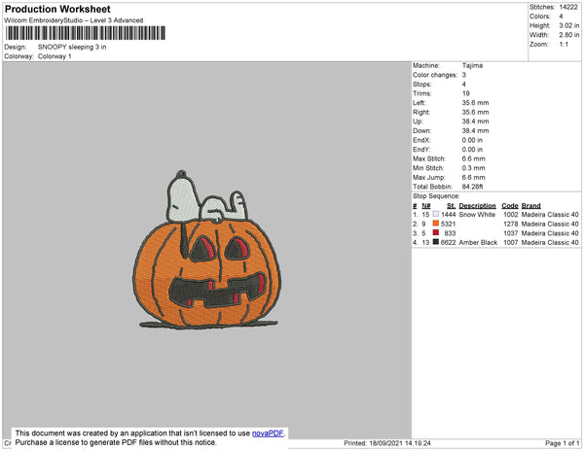The height and width of the screenshot is (451, 584).
Task: Click the 'Amber Black' description text
Action: (478, 242)
